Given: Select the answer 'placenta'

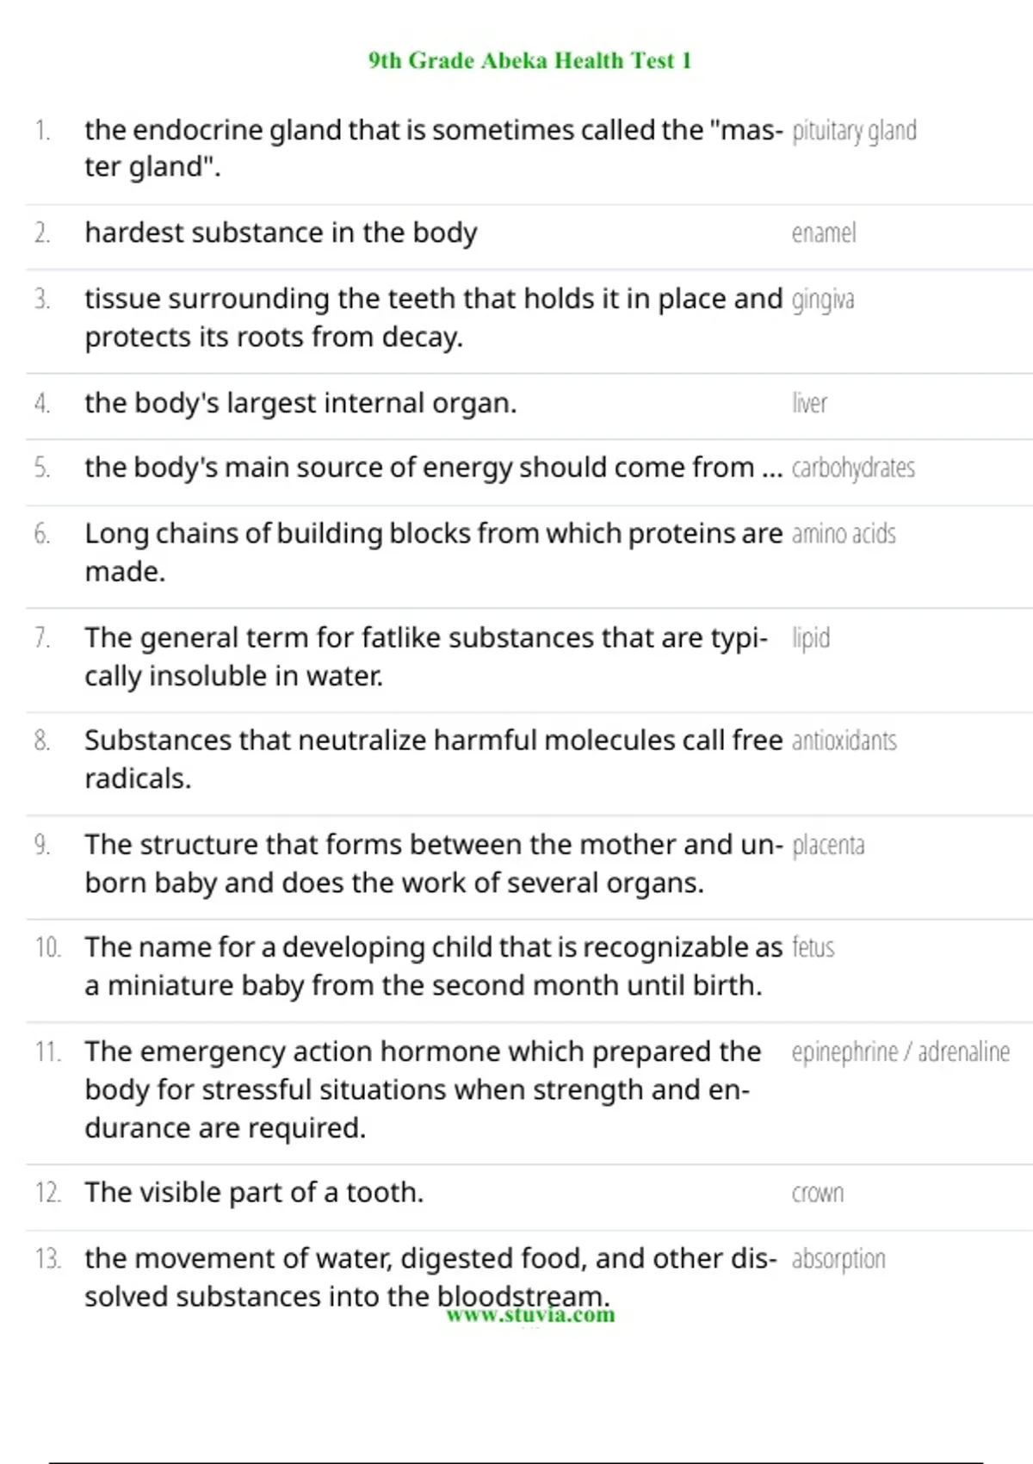Looking at the screenshot, I should pos(828,845).
